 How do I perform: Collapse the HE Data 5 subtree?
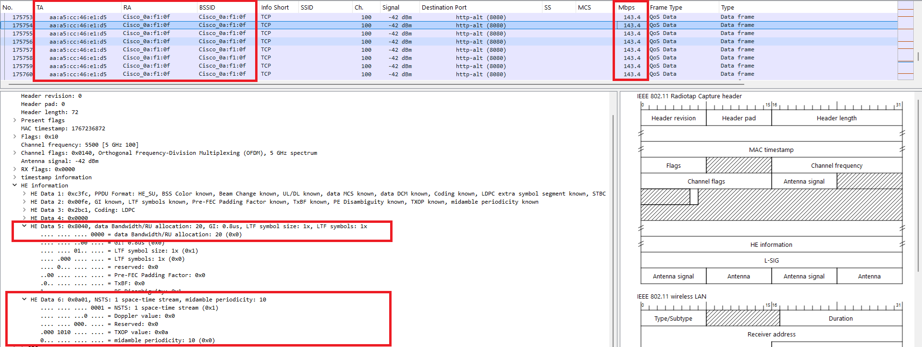coord(25,226)
